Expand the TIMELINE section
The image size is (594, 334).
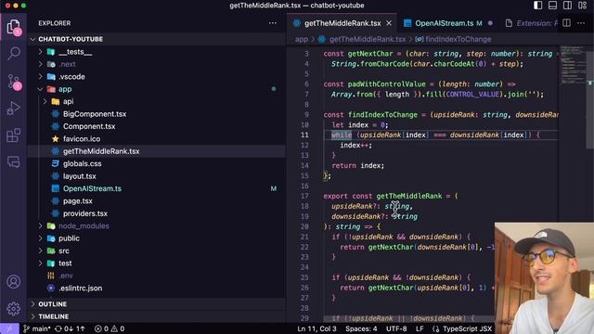point(156,316)
